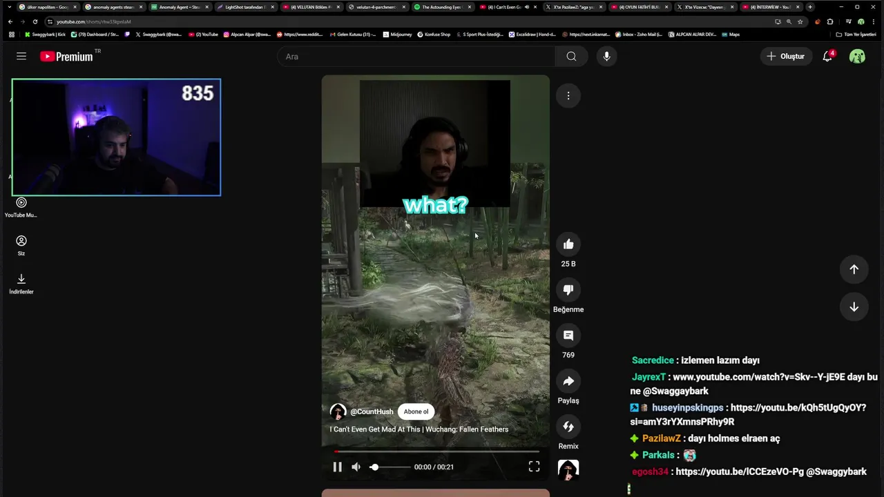Go back in browser history
The image size is (884, 497).
coord(10,21)
